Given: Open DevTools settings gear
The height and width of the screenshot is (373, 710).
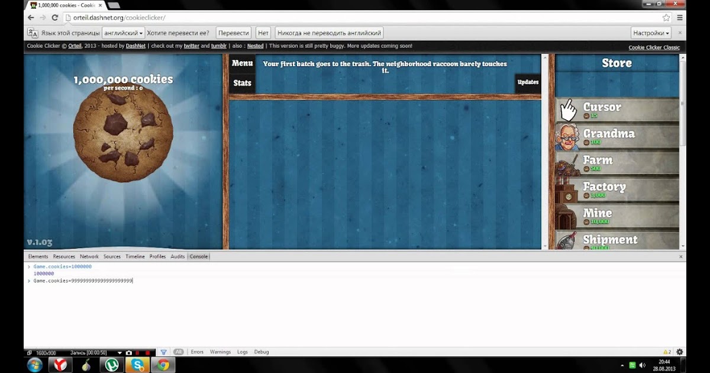Looking at the screenshot, I should click(x=680, y=352).
